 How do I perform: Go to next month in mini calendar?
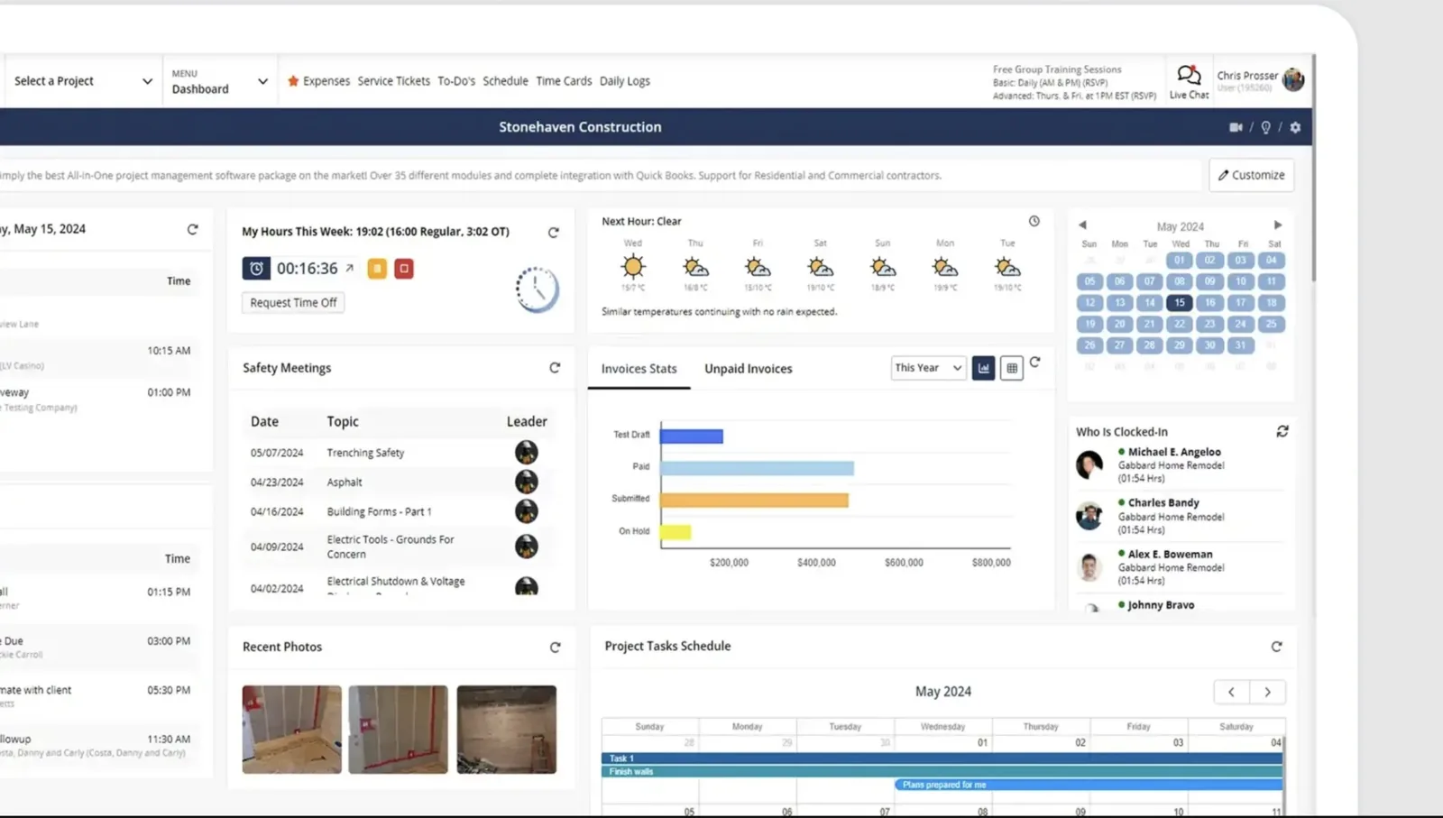tap(1277, 225)
